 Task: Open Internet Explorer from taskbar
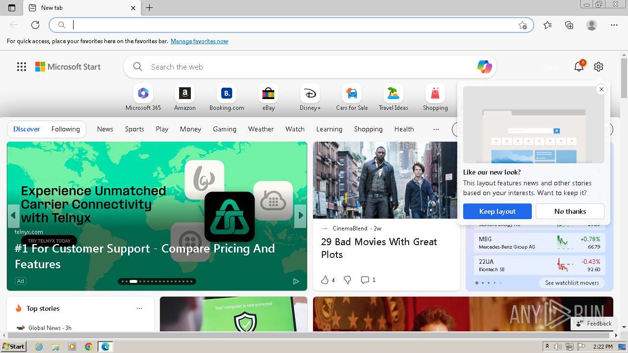(39, 347)
